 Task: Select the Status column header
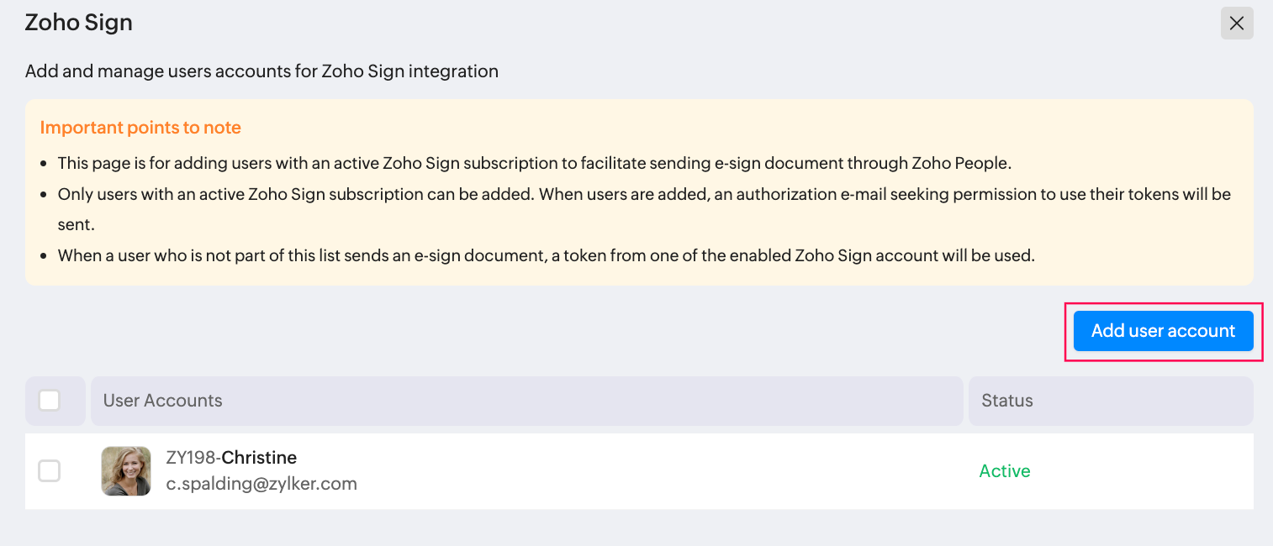point(1111,401)
